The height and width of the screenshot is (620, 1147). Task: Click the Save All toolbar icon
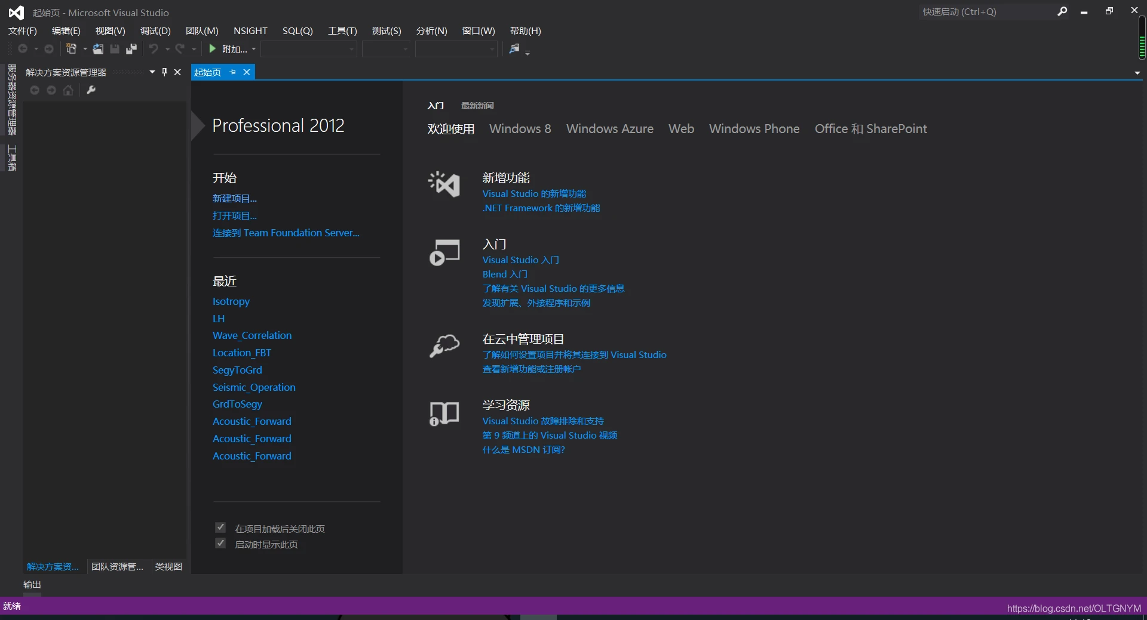(131, 49)
